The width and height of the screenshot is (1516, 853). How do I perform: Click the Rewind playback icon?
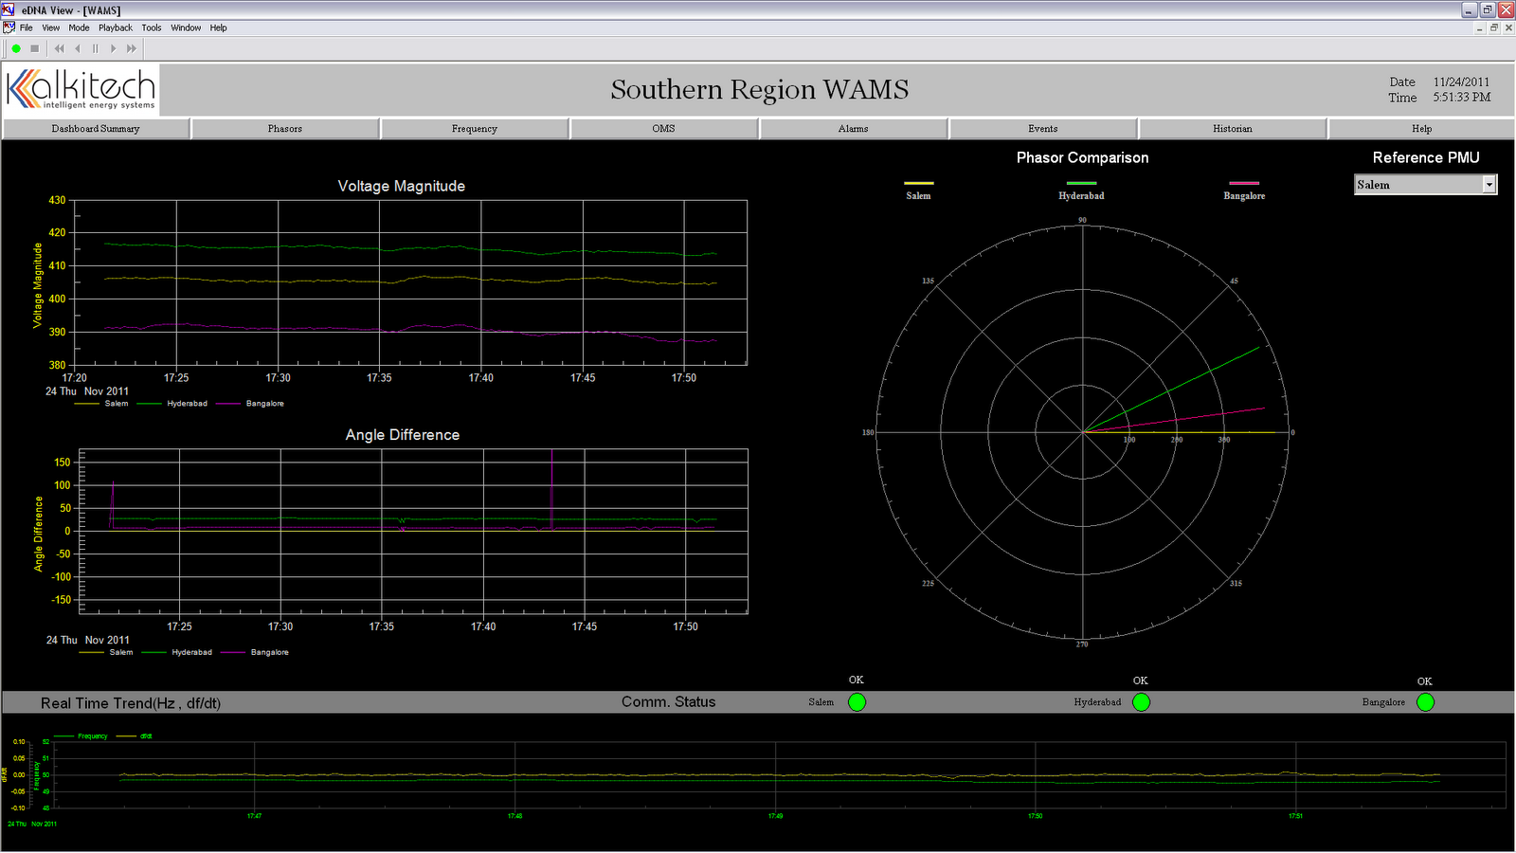[59, 48]
